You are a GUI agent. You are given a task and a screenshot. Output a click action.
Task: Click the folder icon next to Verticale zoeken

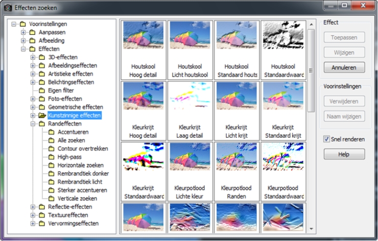coord(52,199)
